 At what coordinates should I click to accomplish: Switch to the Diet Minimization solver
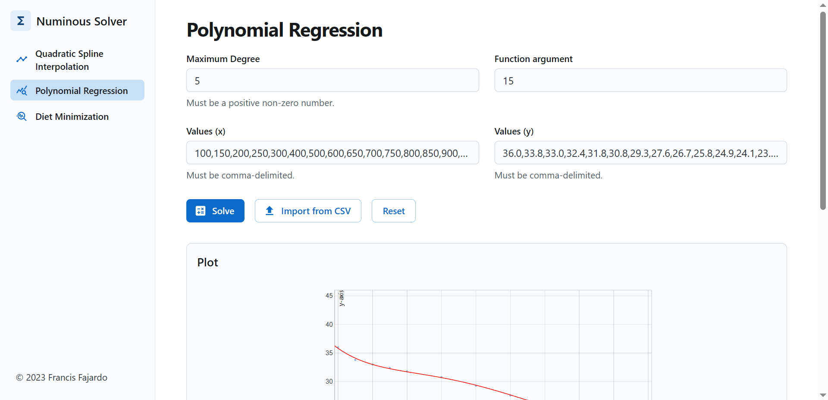[x=72, y=116]
